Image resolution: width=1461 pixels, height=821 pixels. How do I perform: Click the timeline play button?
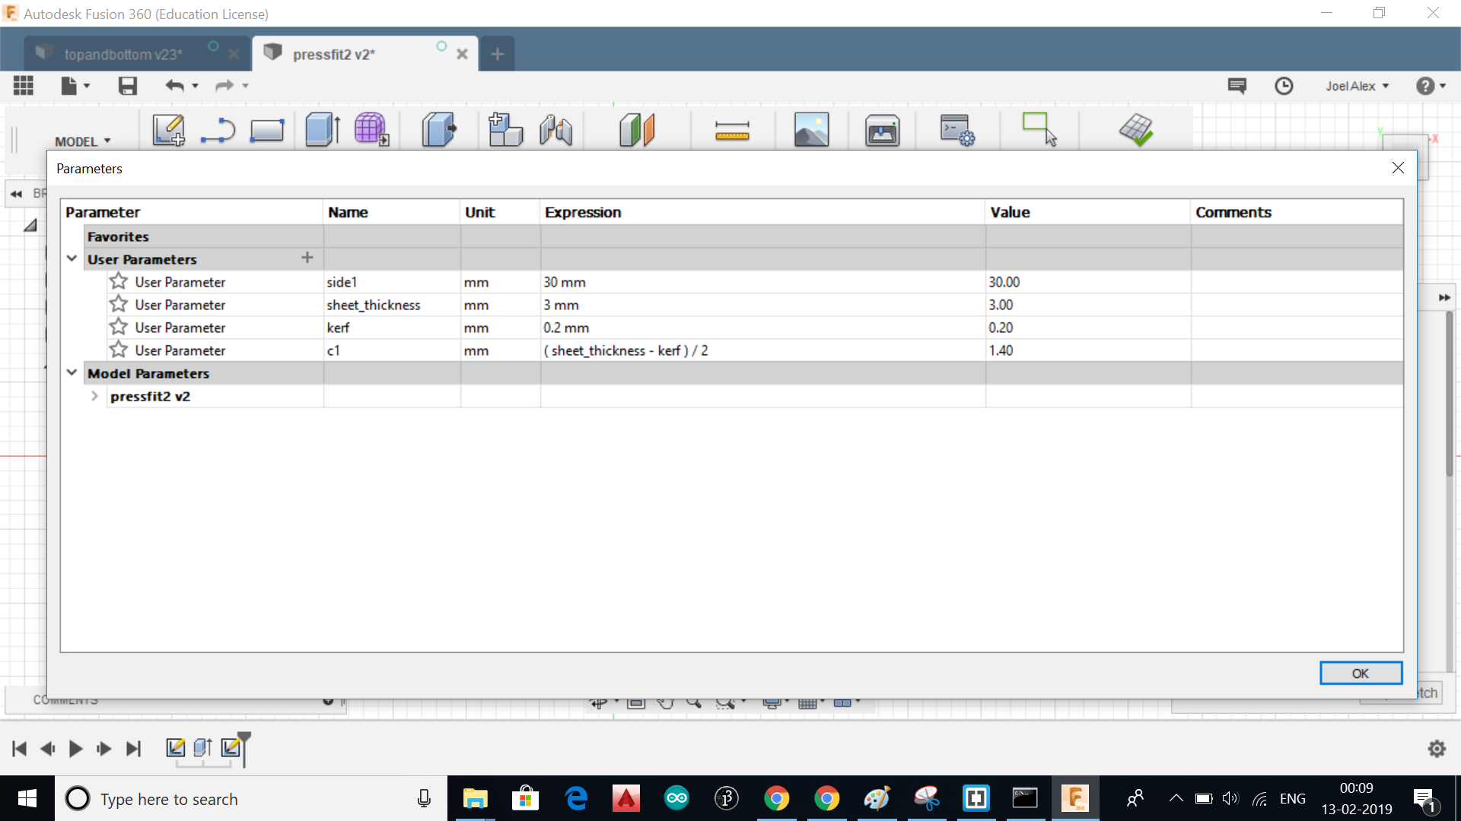pos(75,749)
